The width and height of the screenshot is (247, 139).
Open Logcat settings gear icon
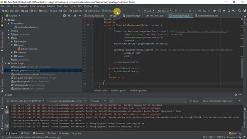tap(236, 95)
